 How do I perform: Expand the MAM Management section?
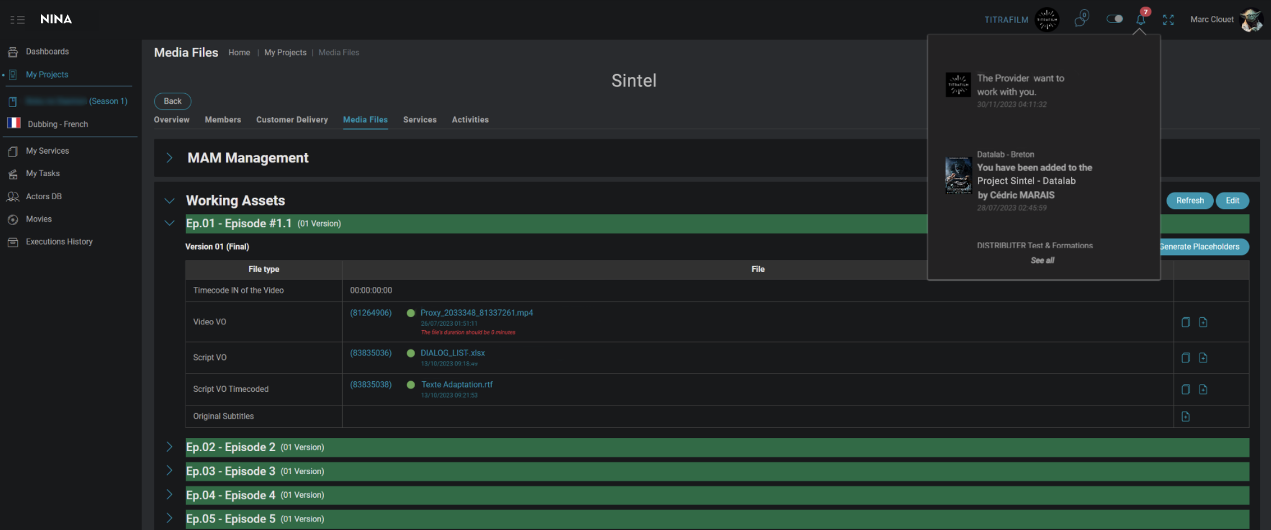click(x=170, y=158)
